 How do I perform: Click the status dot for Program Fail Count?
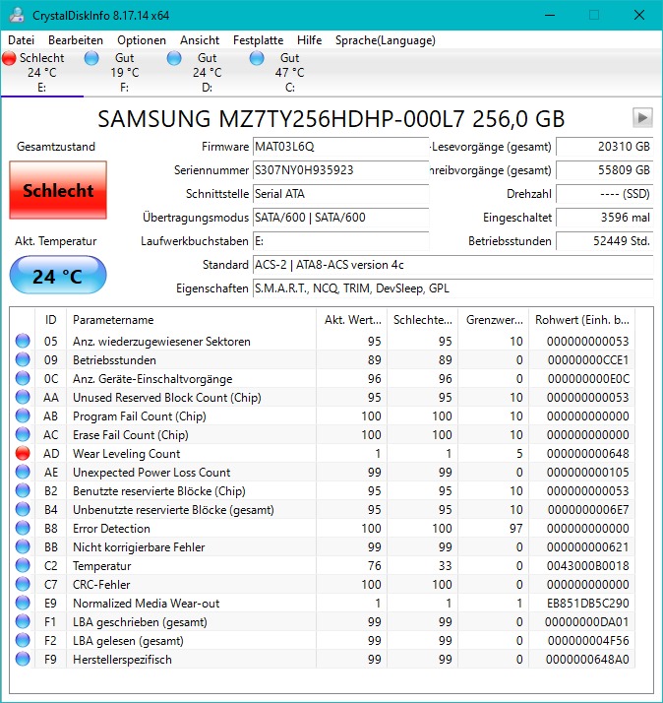point(23,416)
